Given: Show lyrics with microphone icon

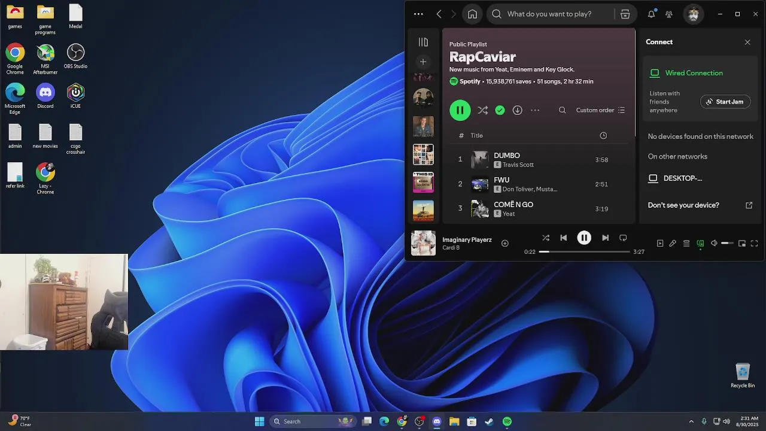Looking at the screenshot, I should tap(673, 243).
